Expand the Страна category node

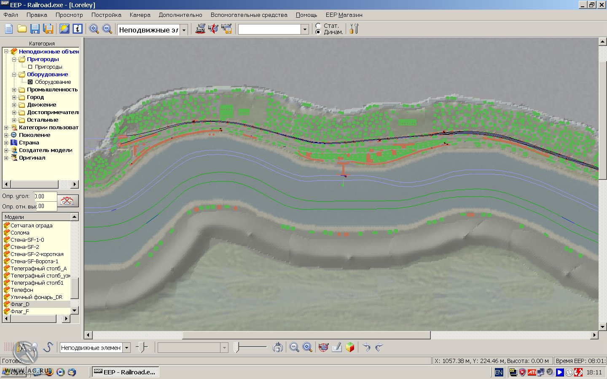point(6,143)
